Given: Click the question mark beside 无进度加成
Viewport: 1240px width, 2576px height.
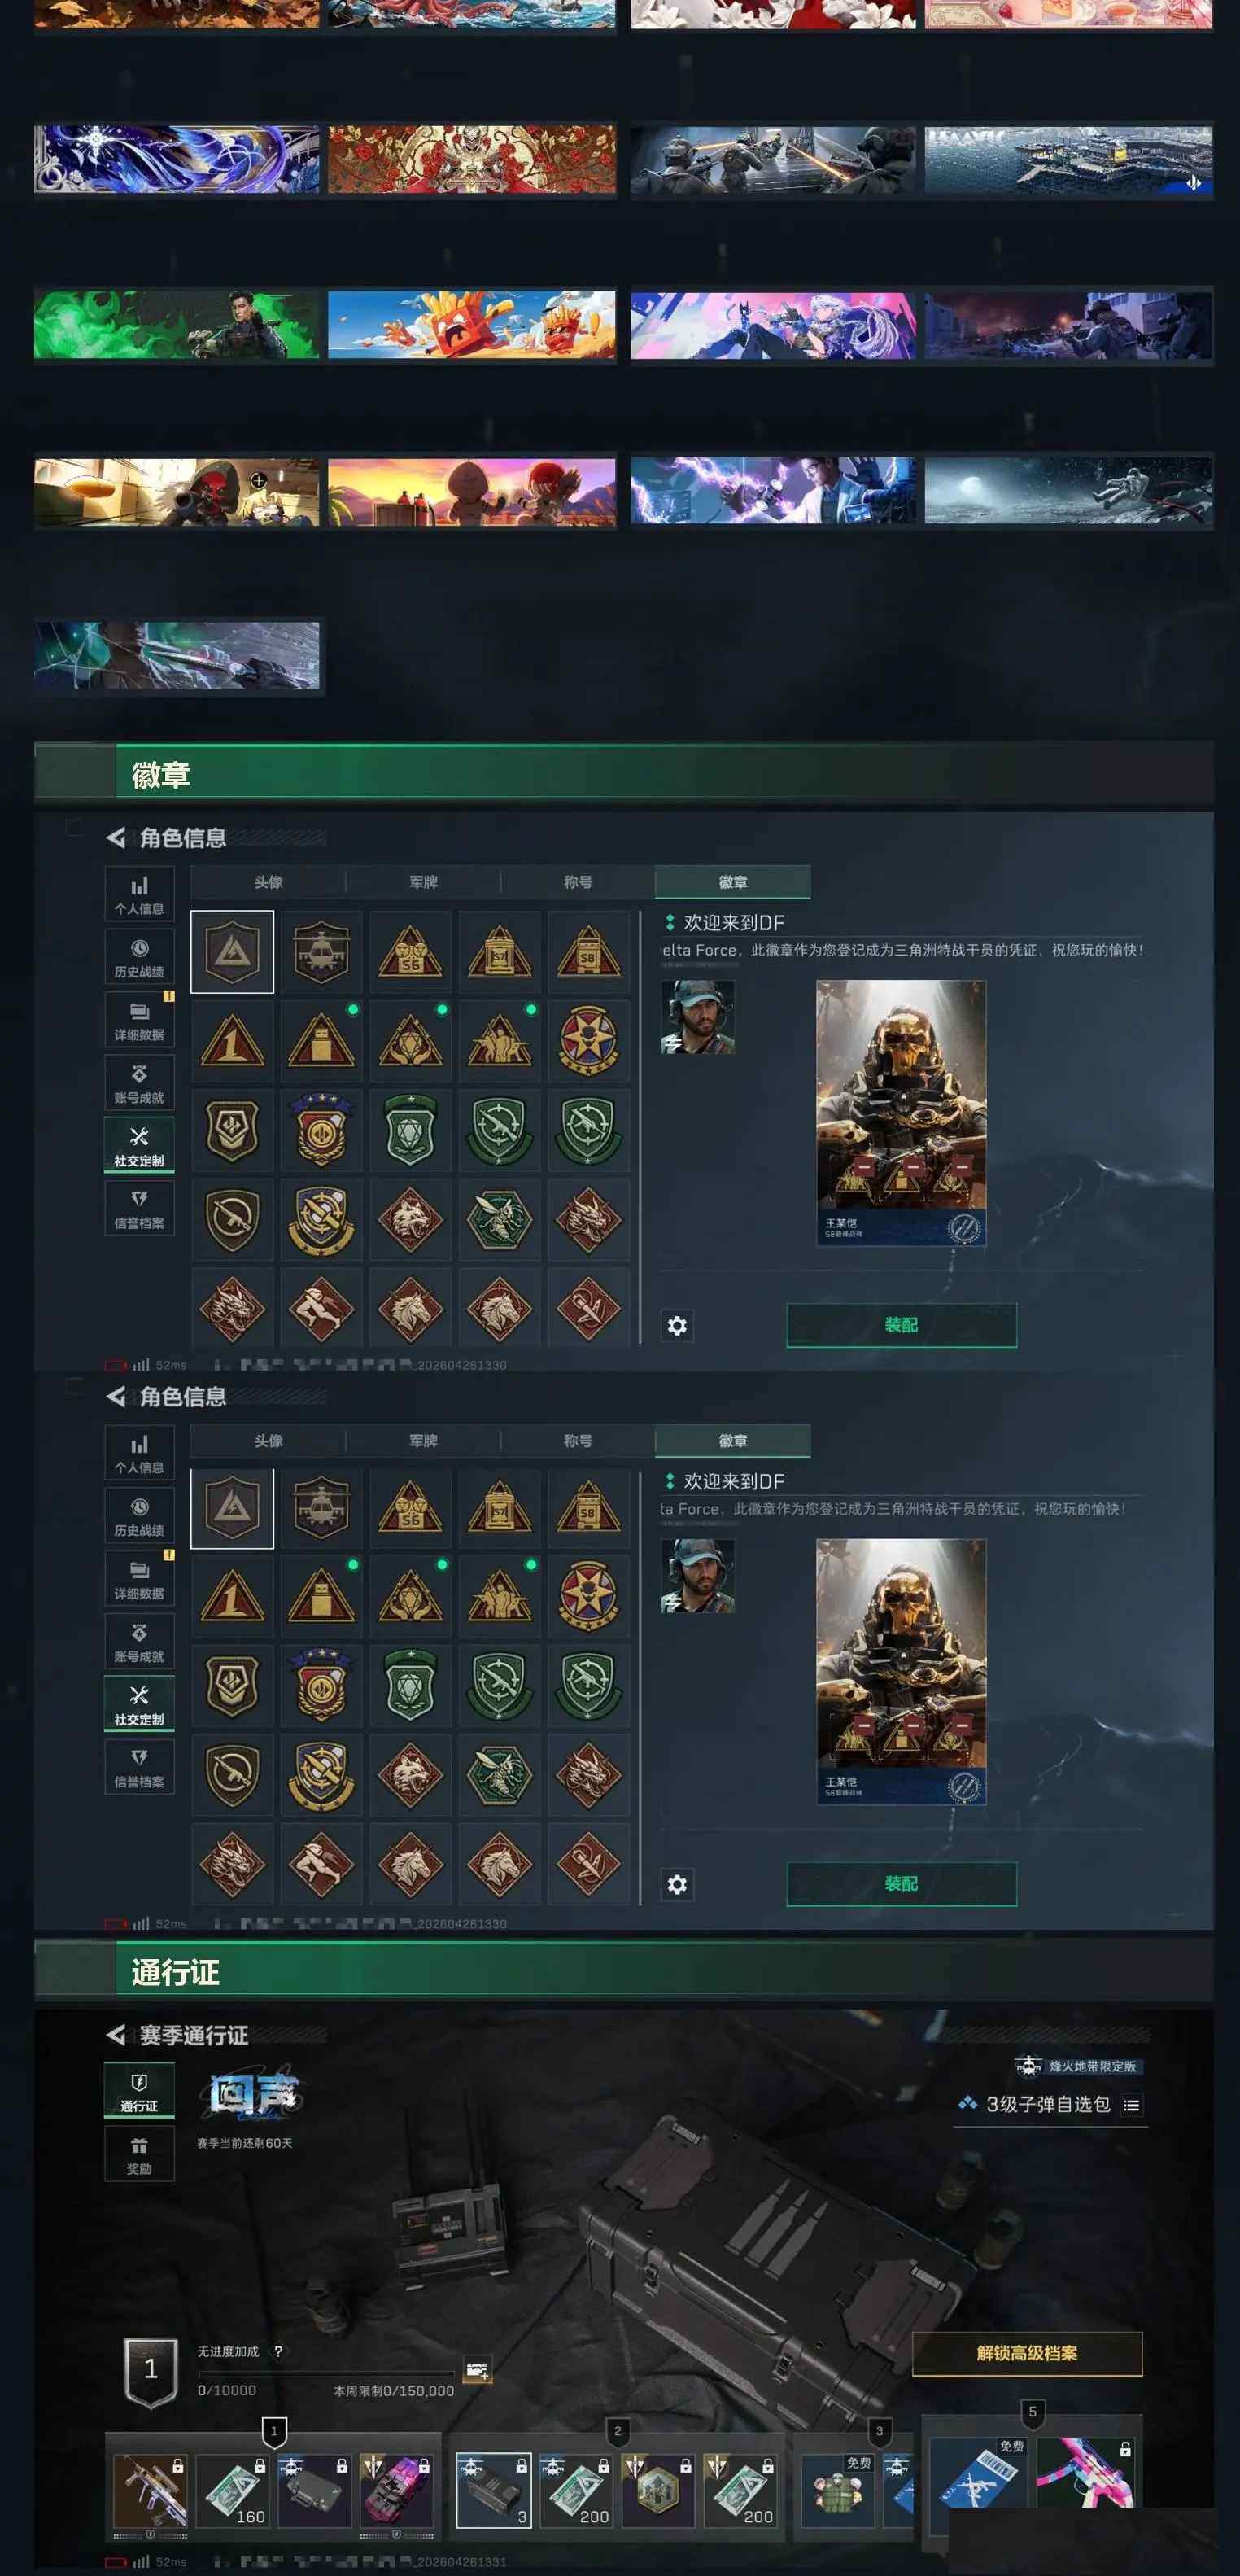Looking at the screenshot, I should pos(278,2351).
